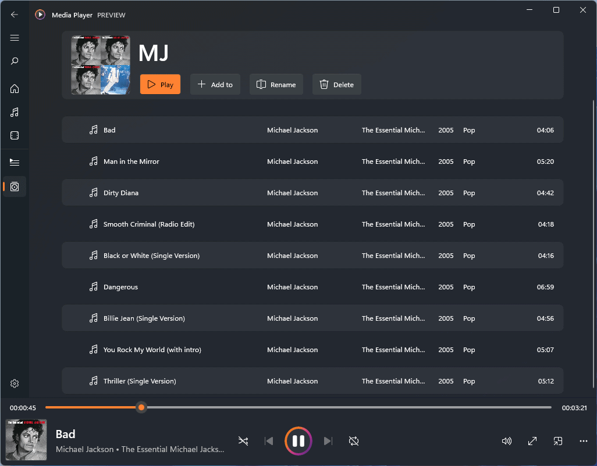
Task: Toggle repeat mode
Action: pos(354,441)
